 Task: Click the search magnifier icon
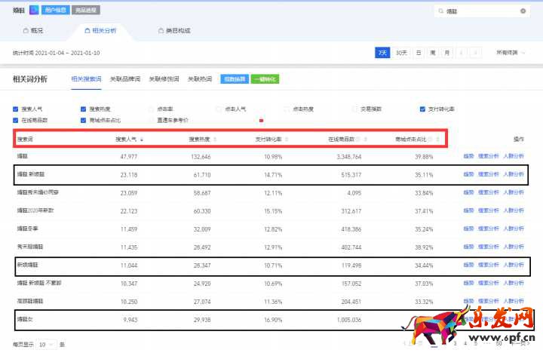click(441, 11)
